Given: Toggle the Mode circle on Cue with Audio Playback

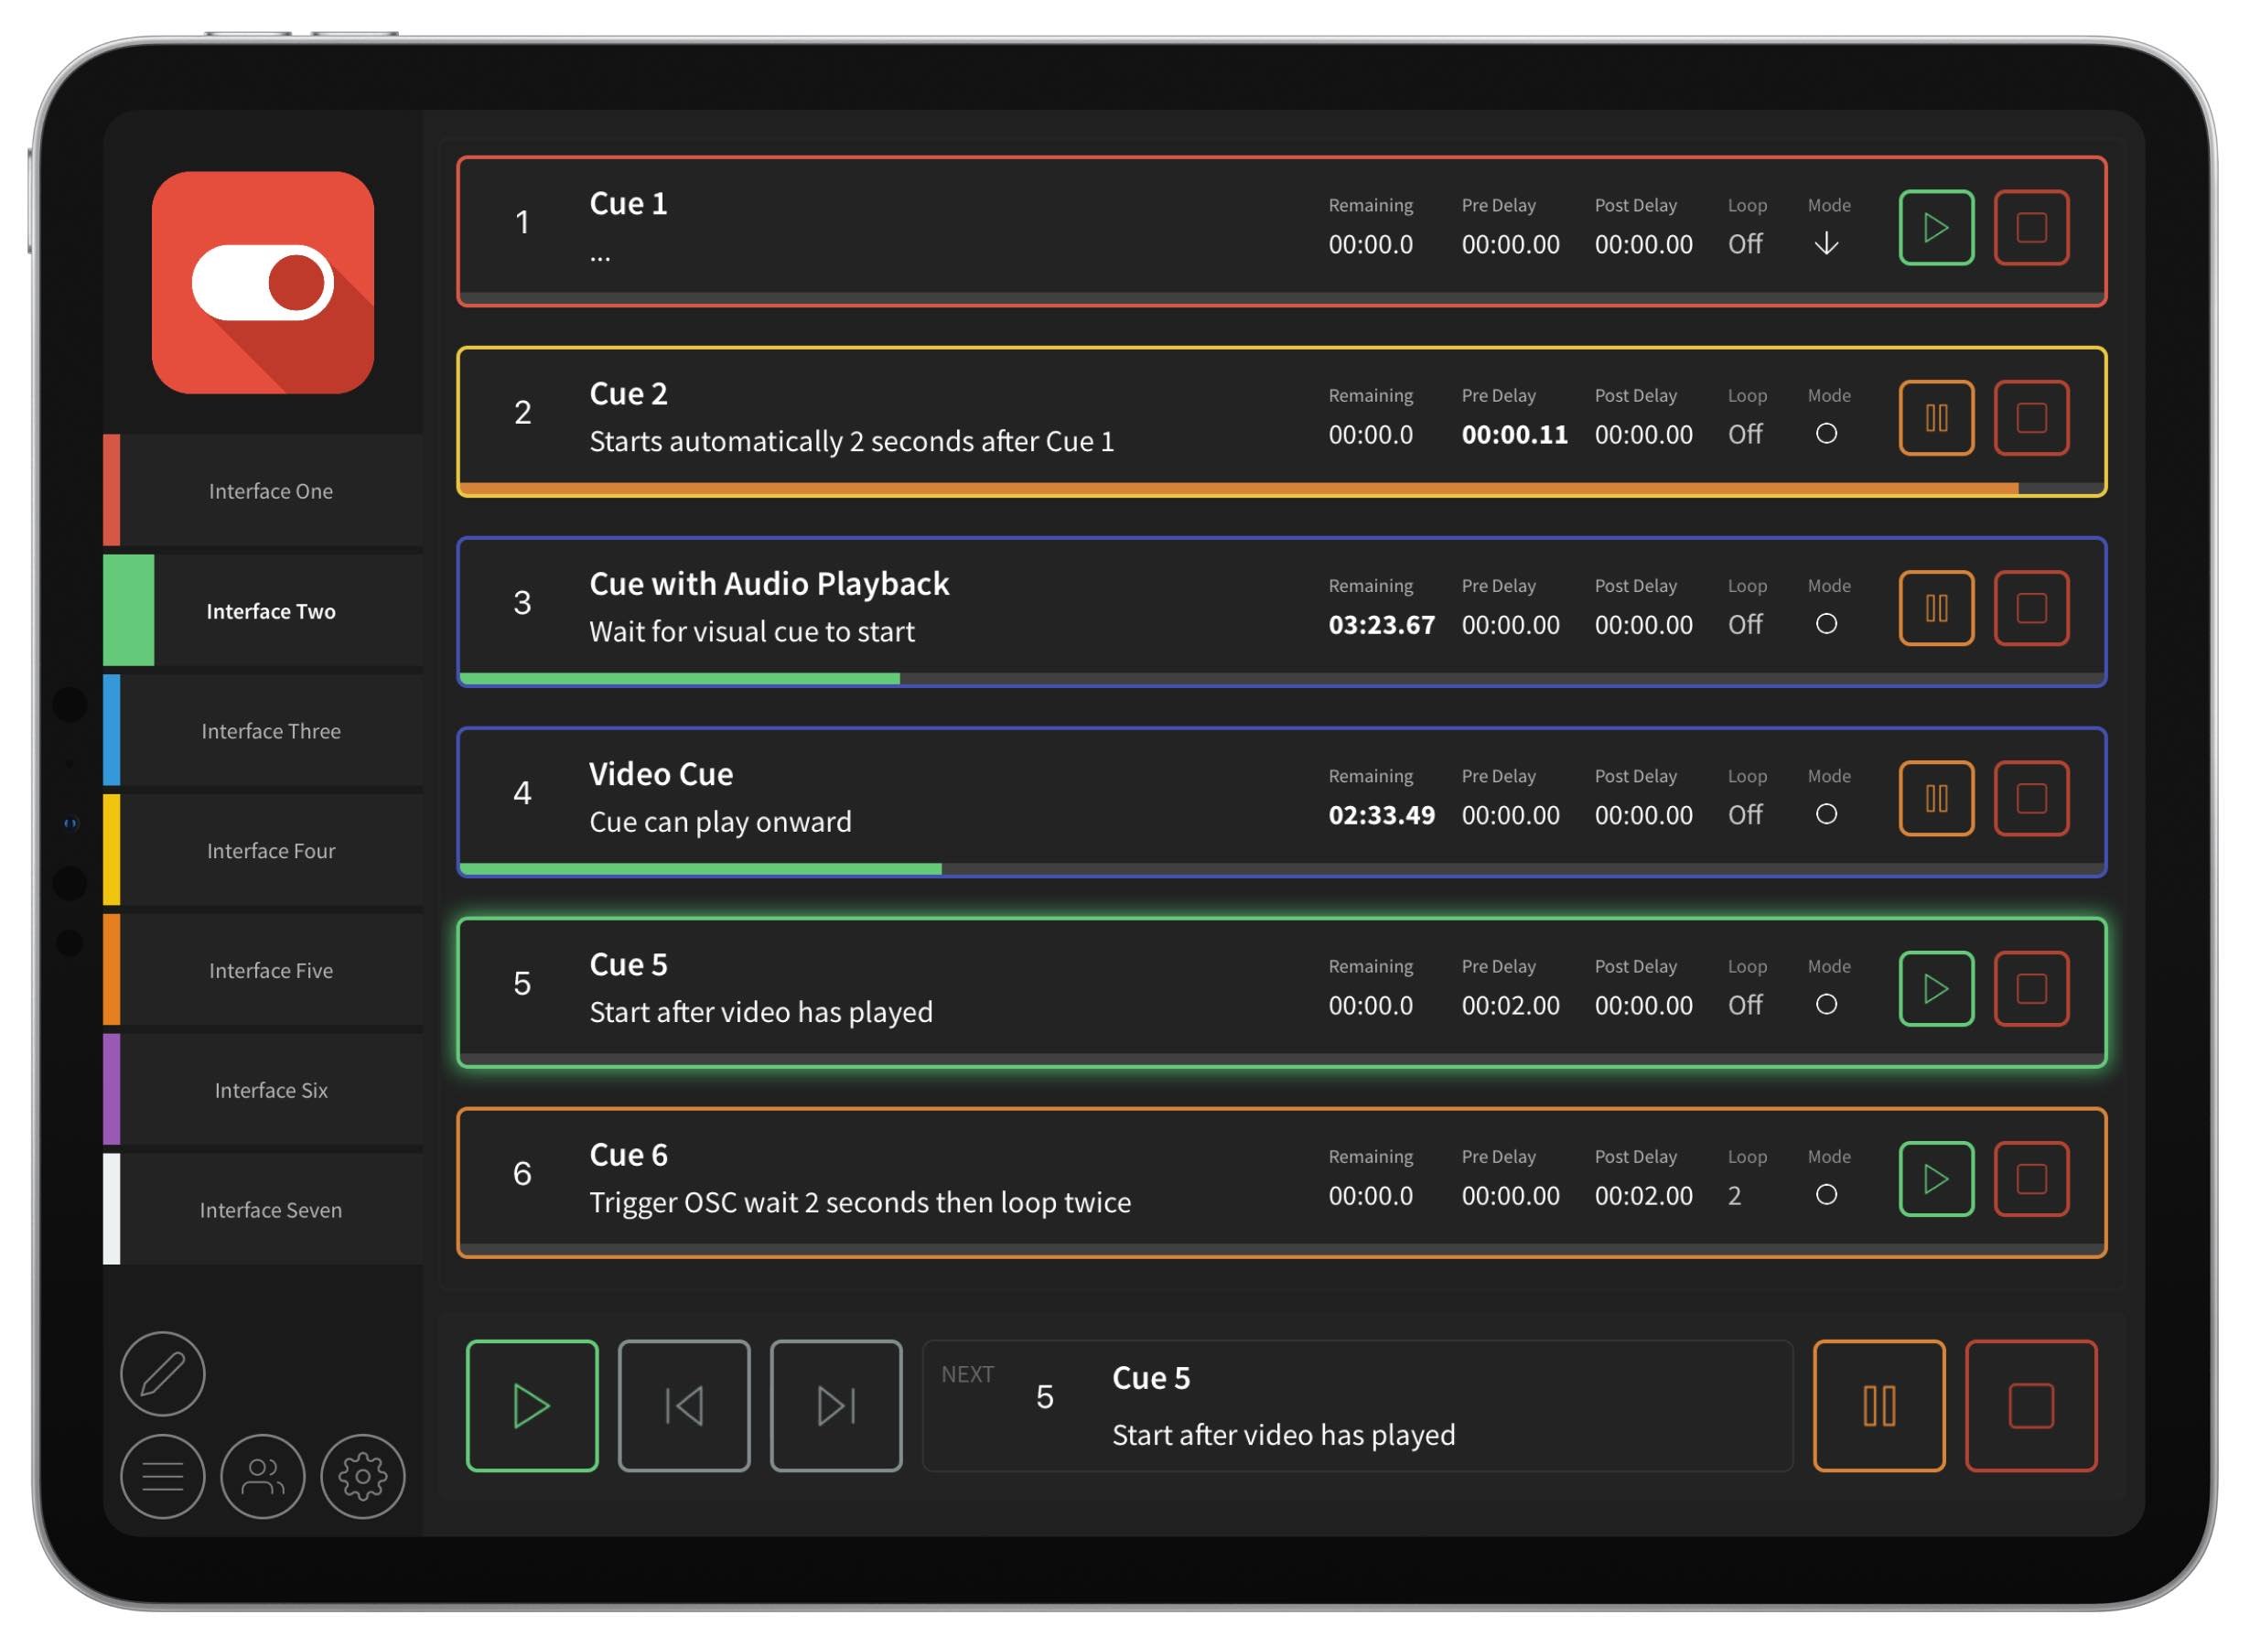Looking at the screenshot, I should [1826, 624].
